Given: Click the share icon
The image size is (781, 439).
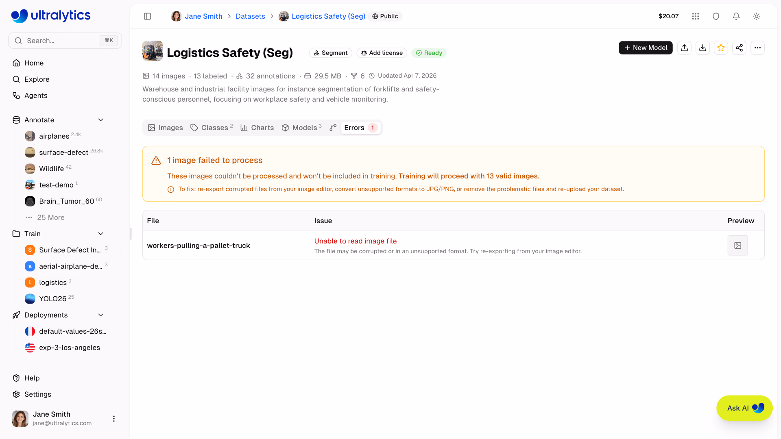Looking at the screenshot, I should 740,48.
